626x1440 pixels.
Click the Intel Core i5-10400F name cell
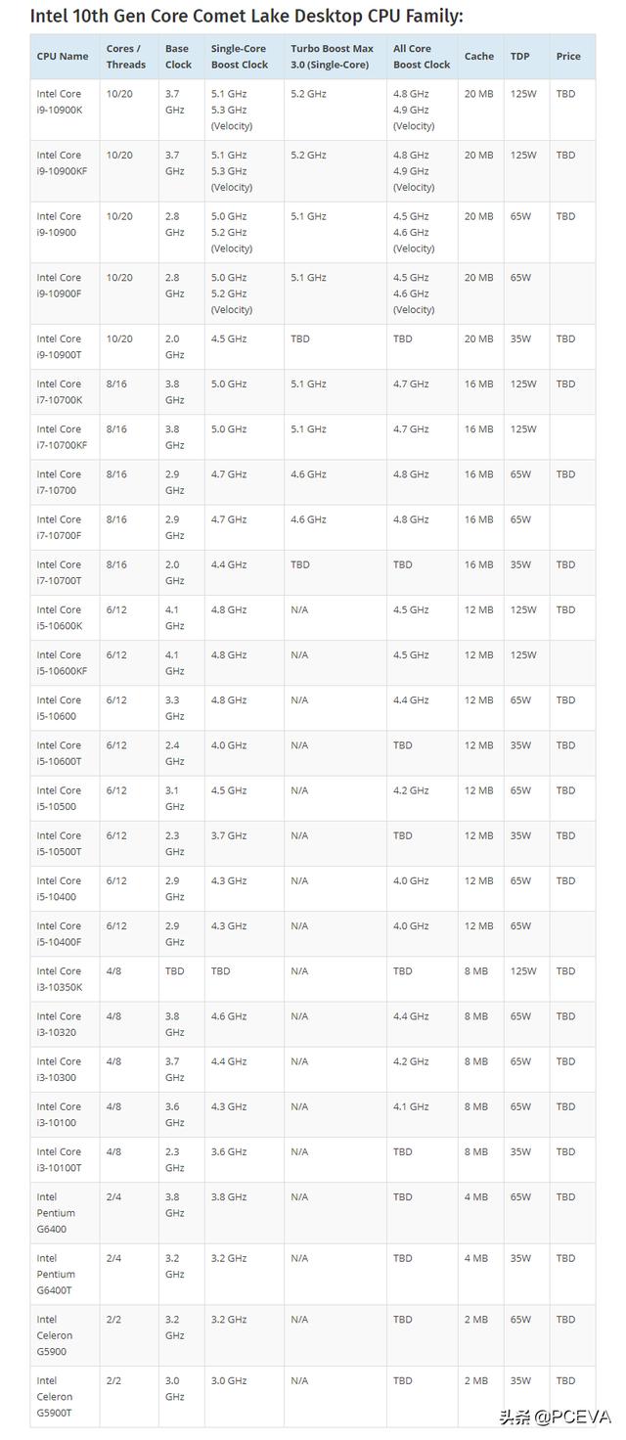60,933
